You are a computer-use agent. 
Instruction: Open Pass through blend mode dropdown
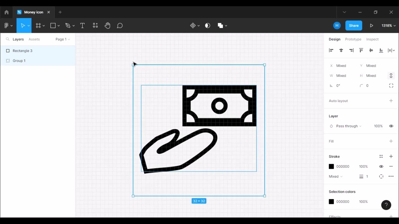pos(349,126)
